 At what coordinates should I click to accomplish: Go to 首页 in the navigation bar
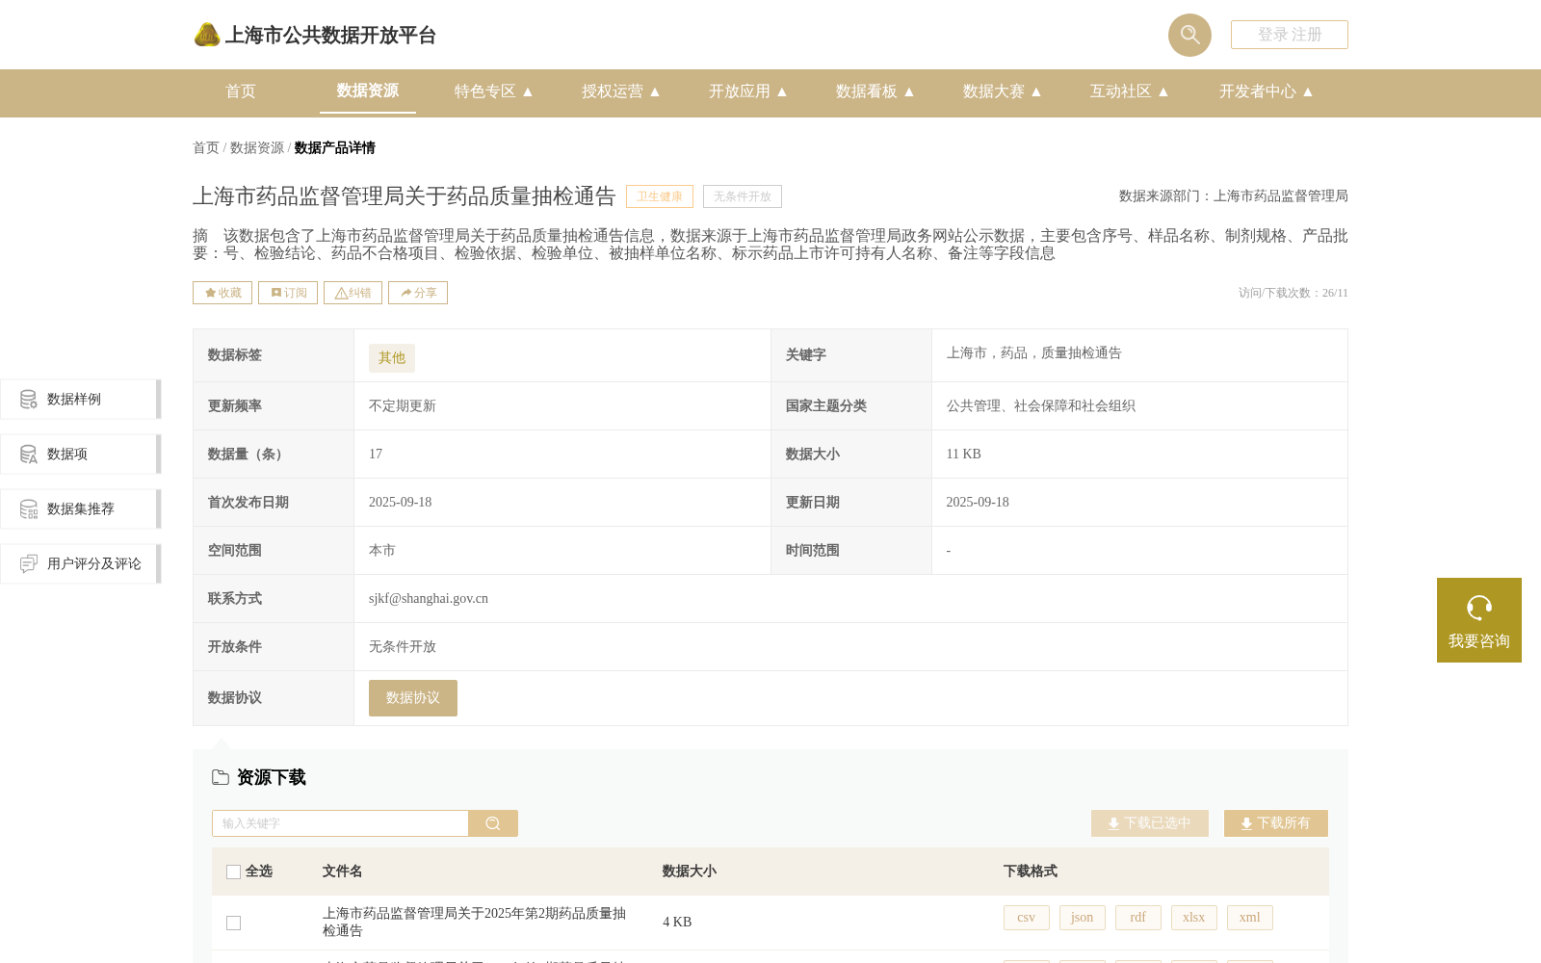tap(241, 91)
